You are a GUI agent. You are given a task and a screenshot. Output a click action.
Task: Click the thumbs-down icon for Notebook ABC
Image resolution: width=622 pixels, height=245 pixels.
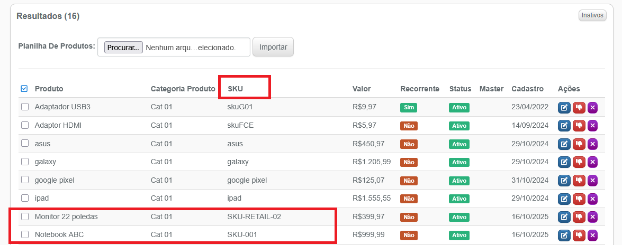pyautogui.click(x=579, y=234)
